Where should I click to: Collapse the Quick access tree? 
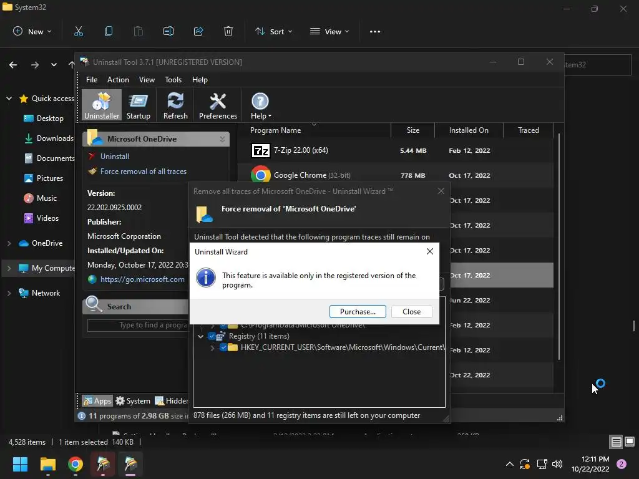pyautogui.click(x=9, y=98)
